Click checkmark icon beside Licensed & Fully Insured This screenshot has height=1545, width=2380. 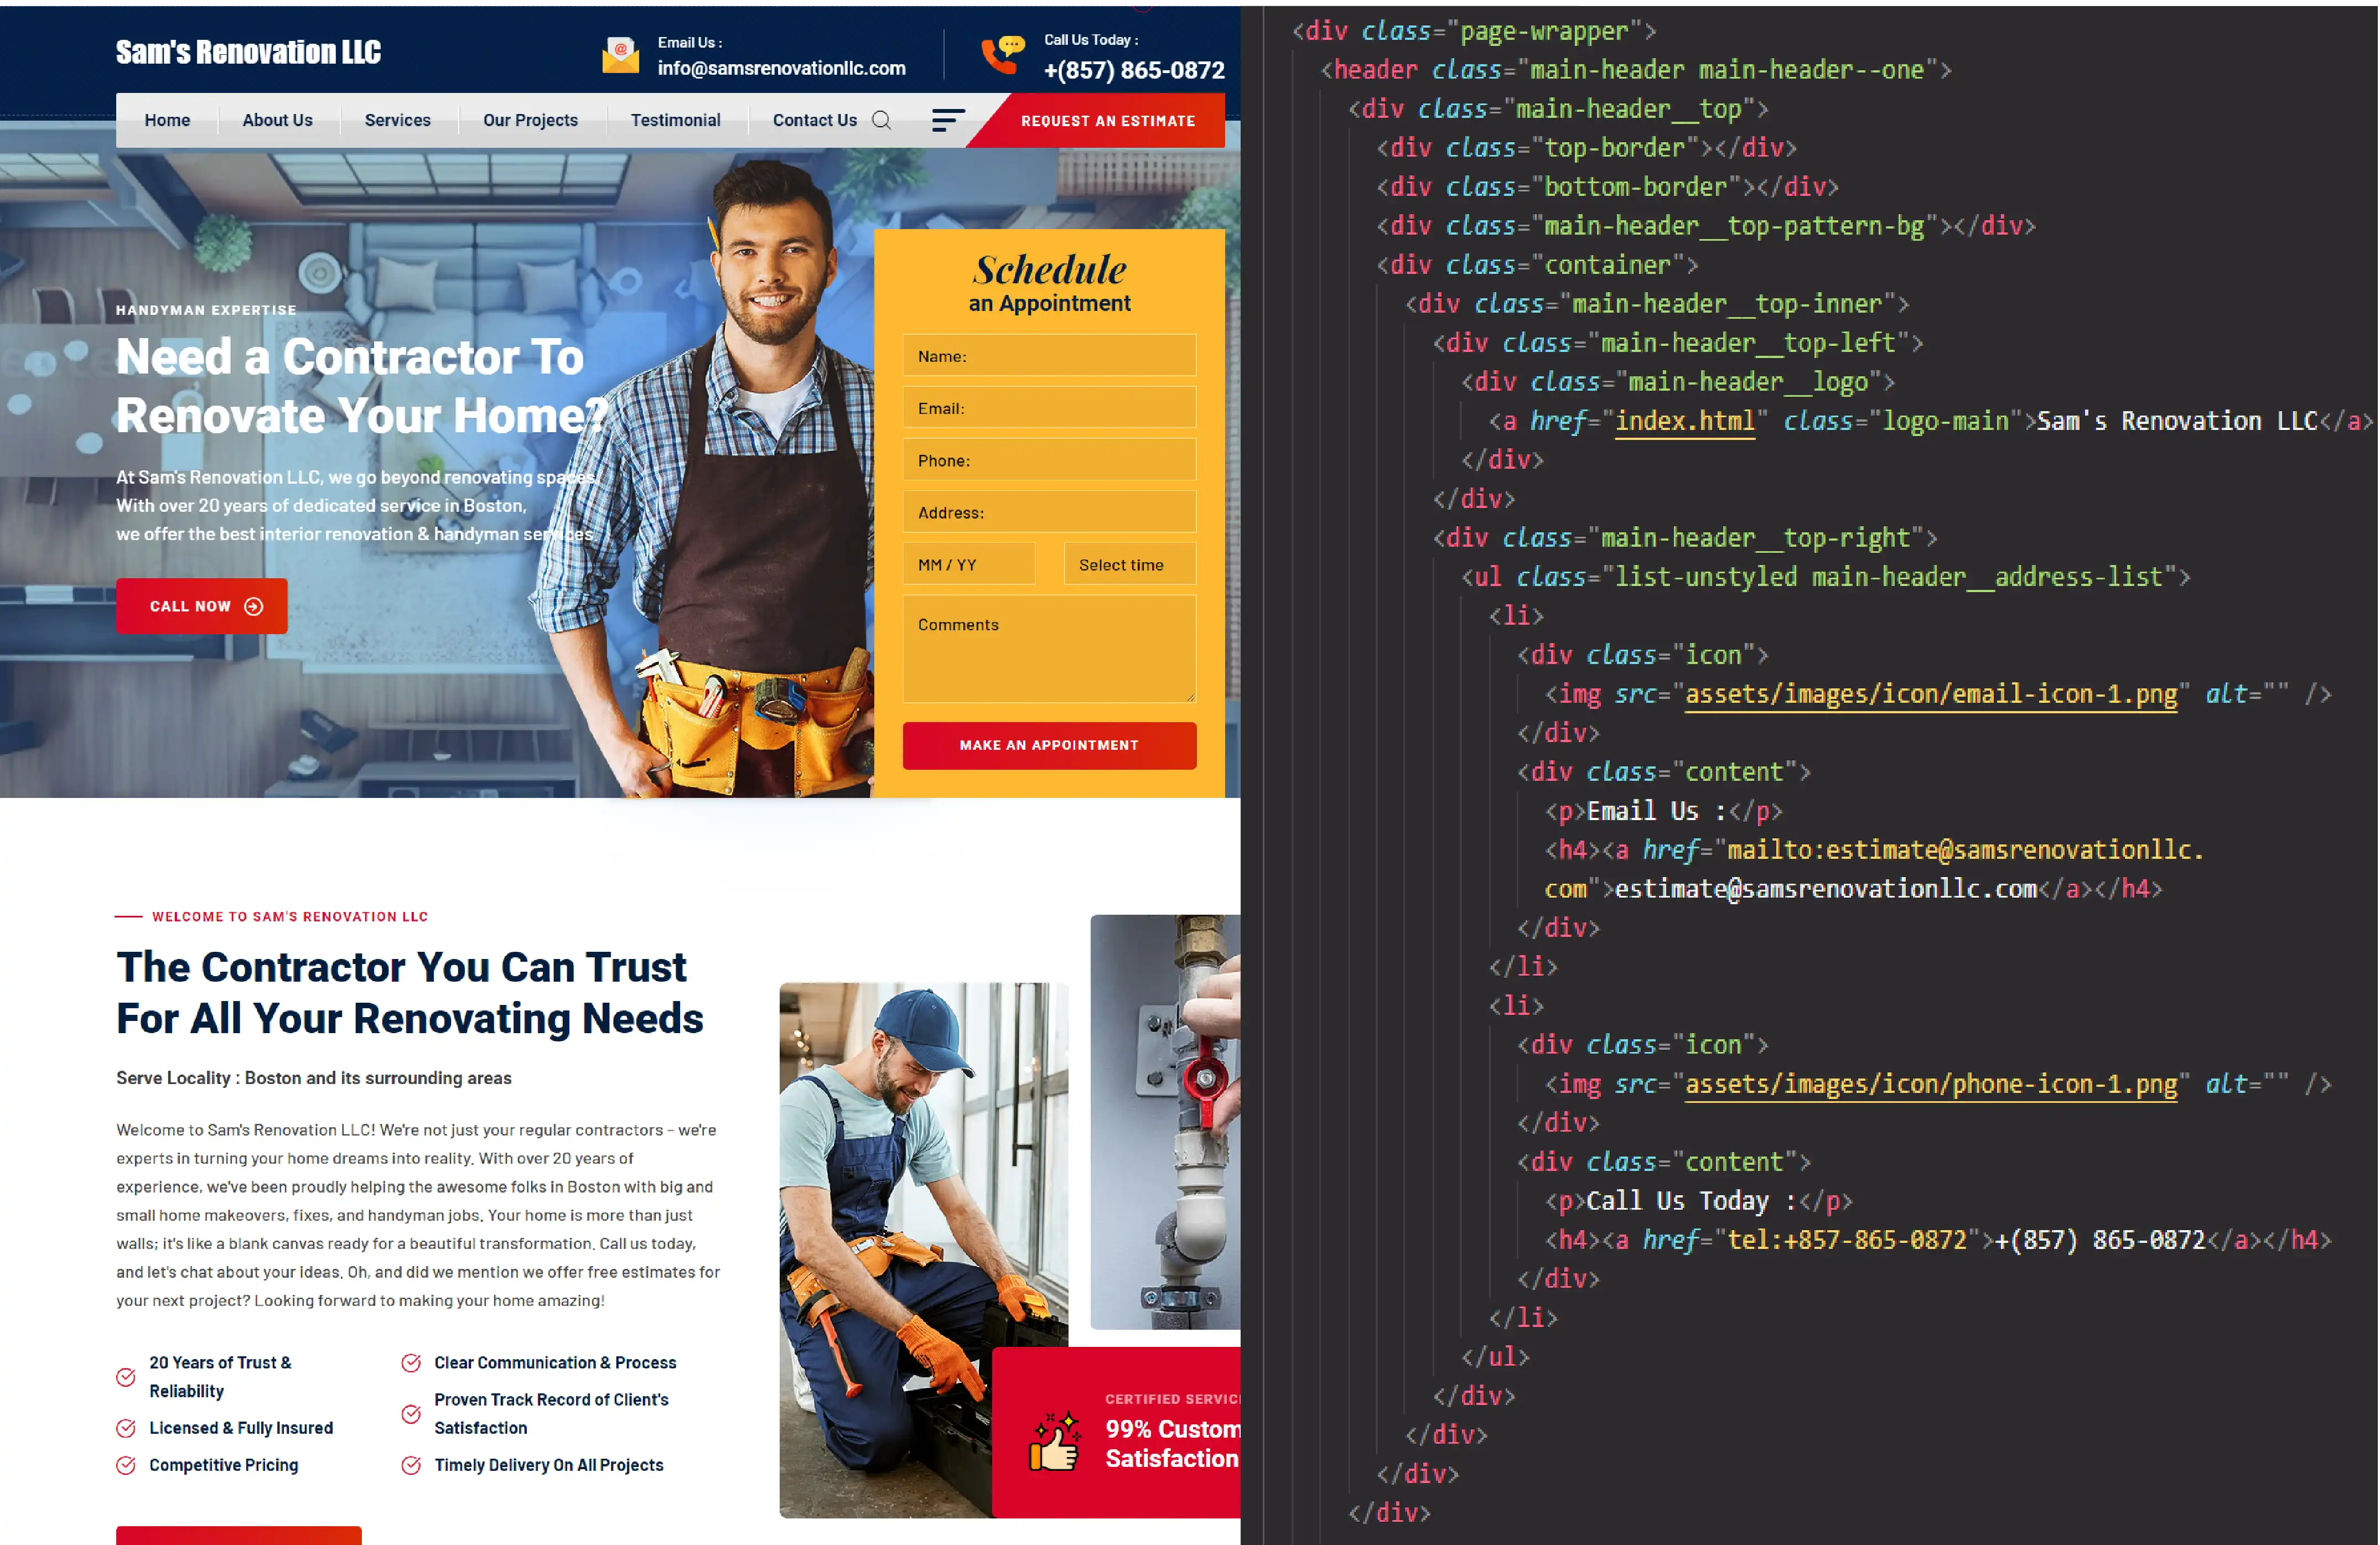[126, 1428]
